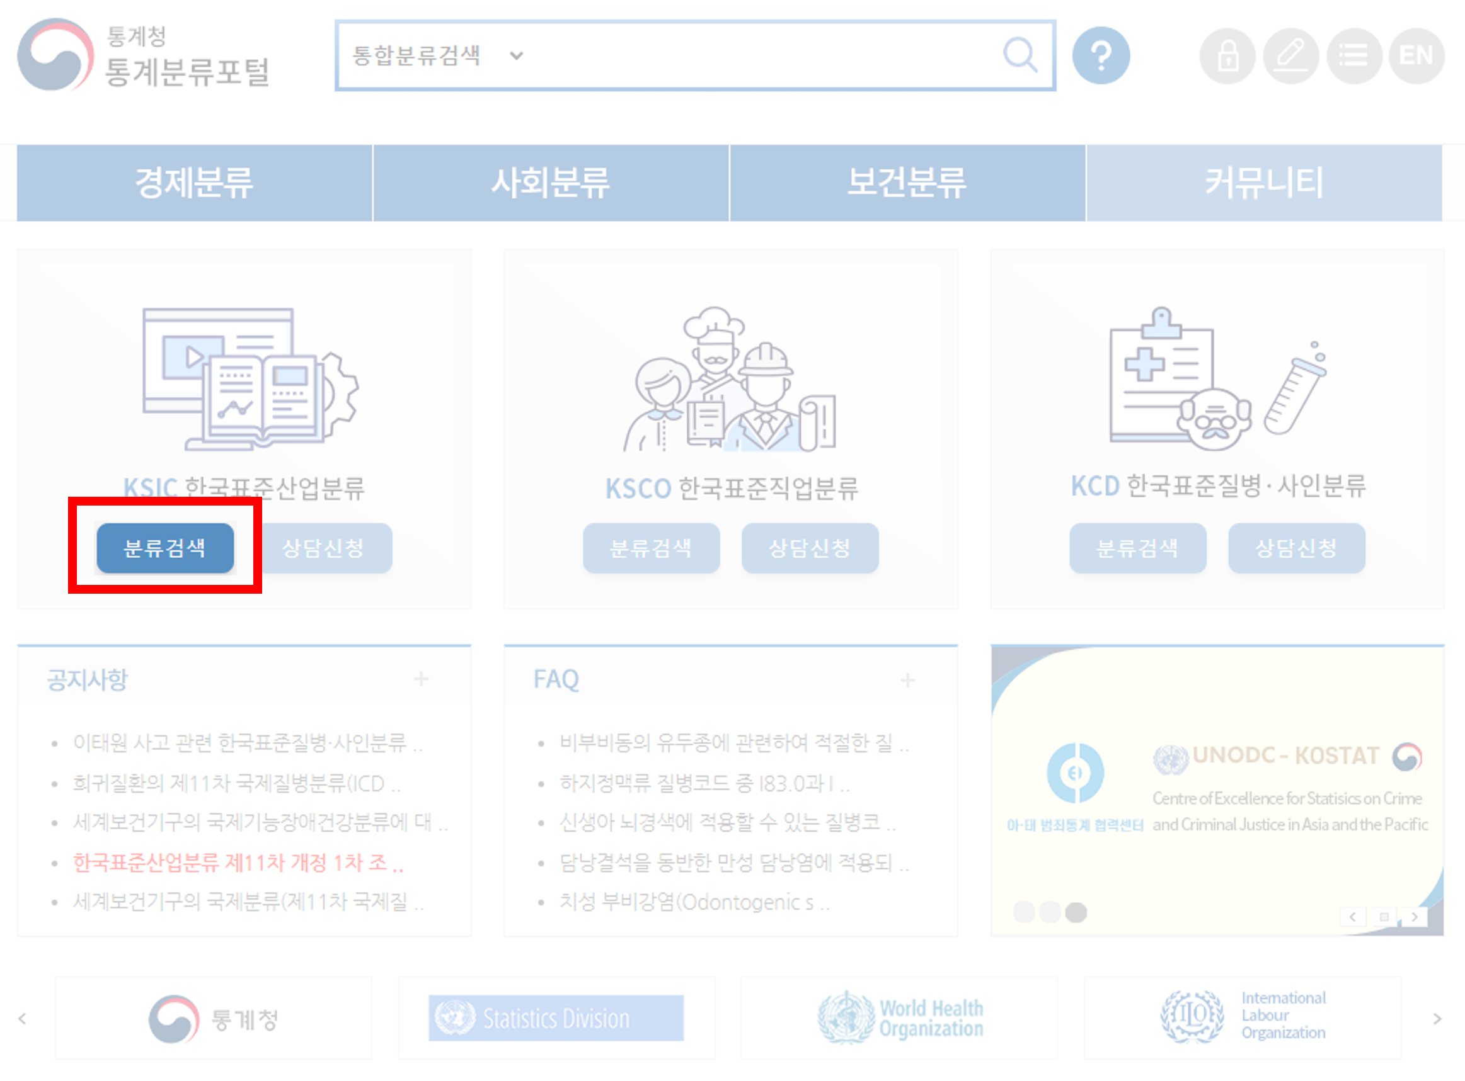
Task: Open the help question mark icon
Action: (x=1101, y=55)
